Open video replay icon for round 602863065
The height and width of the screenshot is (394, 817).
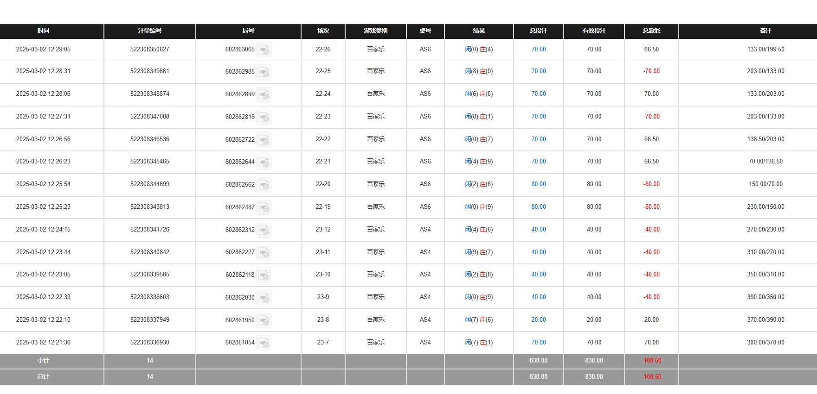[x=264, y=50]
